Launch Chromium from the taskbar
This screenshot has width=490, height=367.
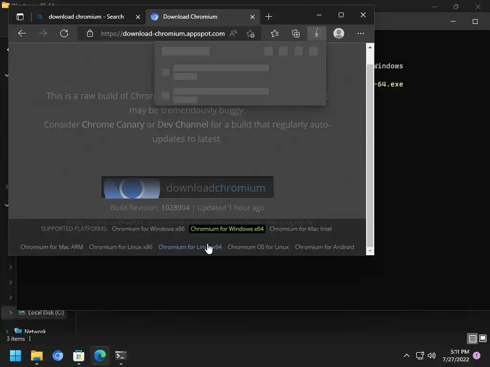coord(58,356)
